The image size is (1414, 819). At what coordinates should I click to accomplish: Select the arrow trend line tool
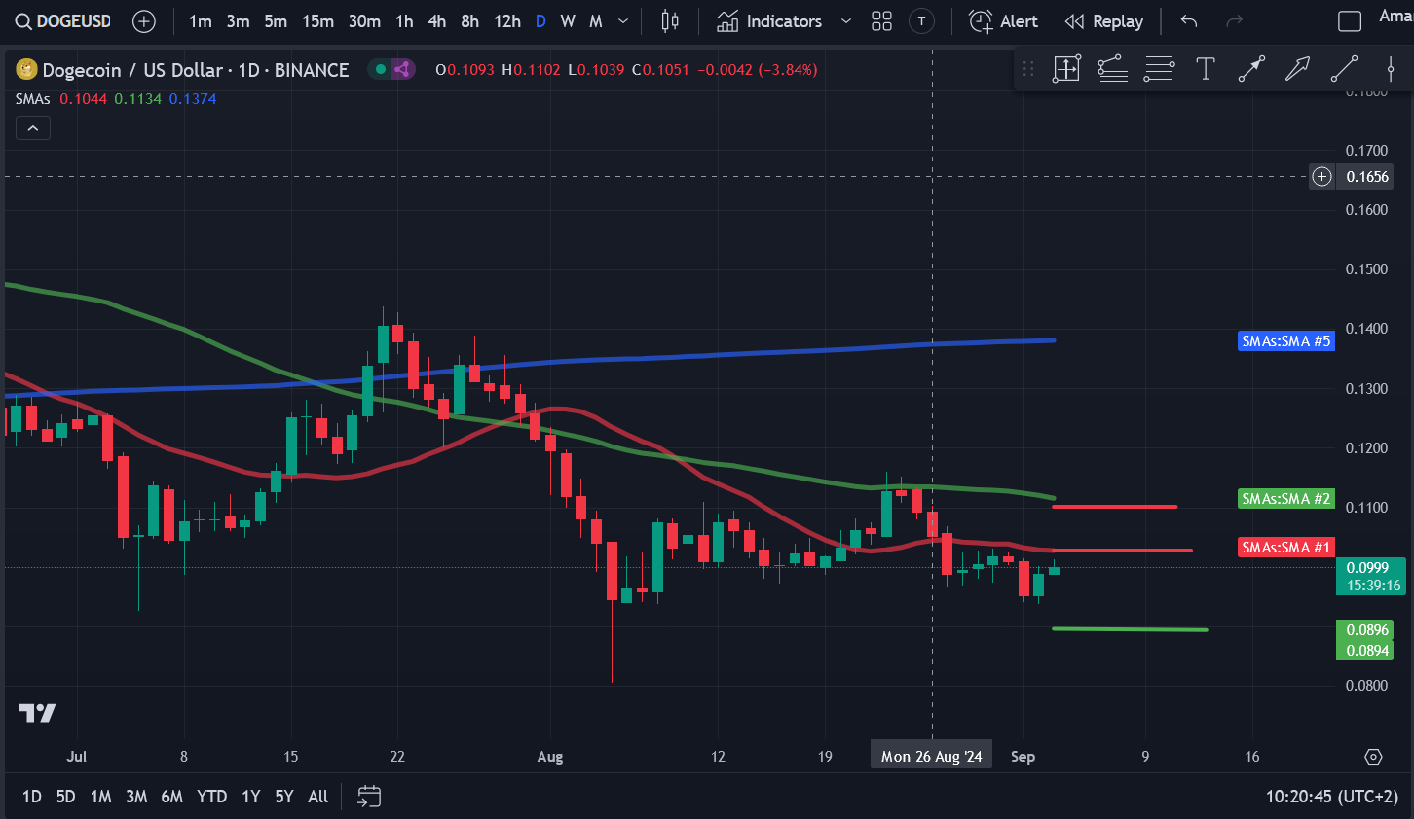tap(1251, 68)
